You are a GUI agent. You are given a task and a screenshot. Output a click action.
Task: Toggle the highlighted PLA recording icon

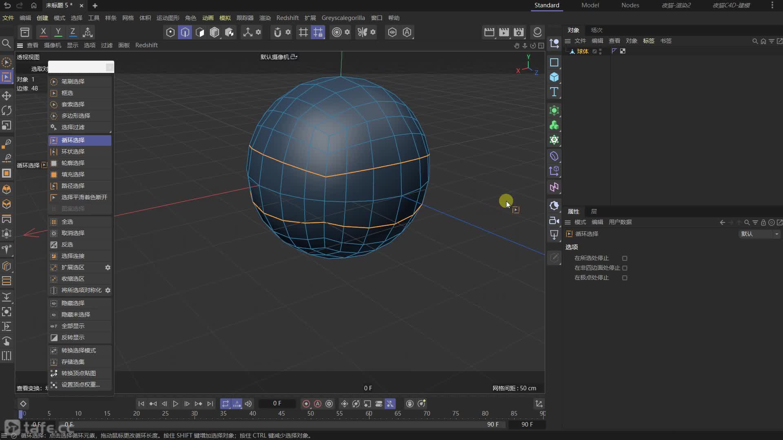pyautogui.click(x=390, y=404)
